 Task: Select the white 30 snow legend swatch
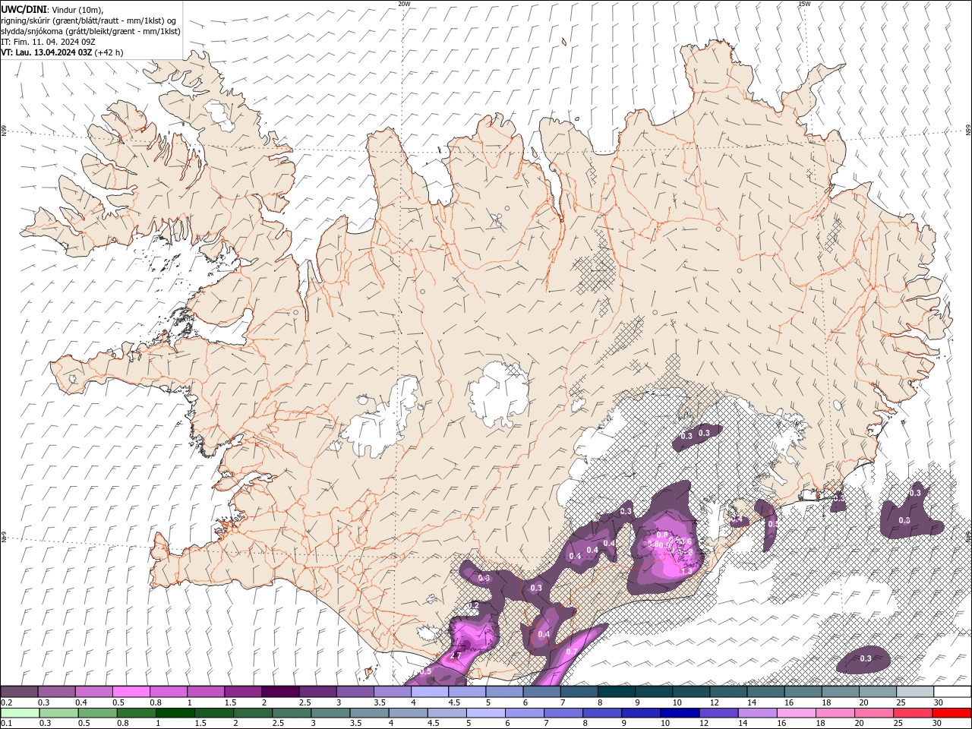(x=952, y=692)
